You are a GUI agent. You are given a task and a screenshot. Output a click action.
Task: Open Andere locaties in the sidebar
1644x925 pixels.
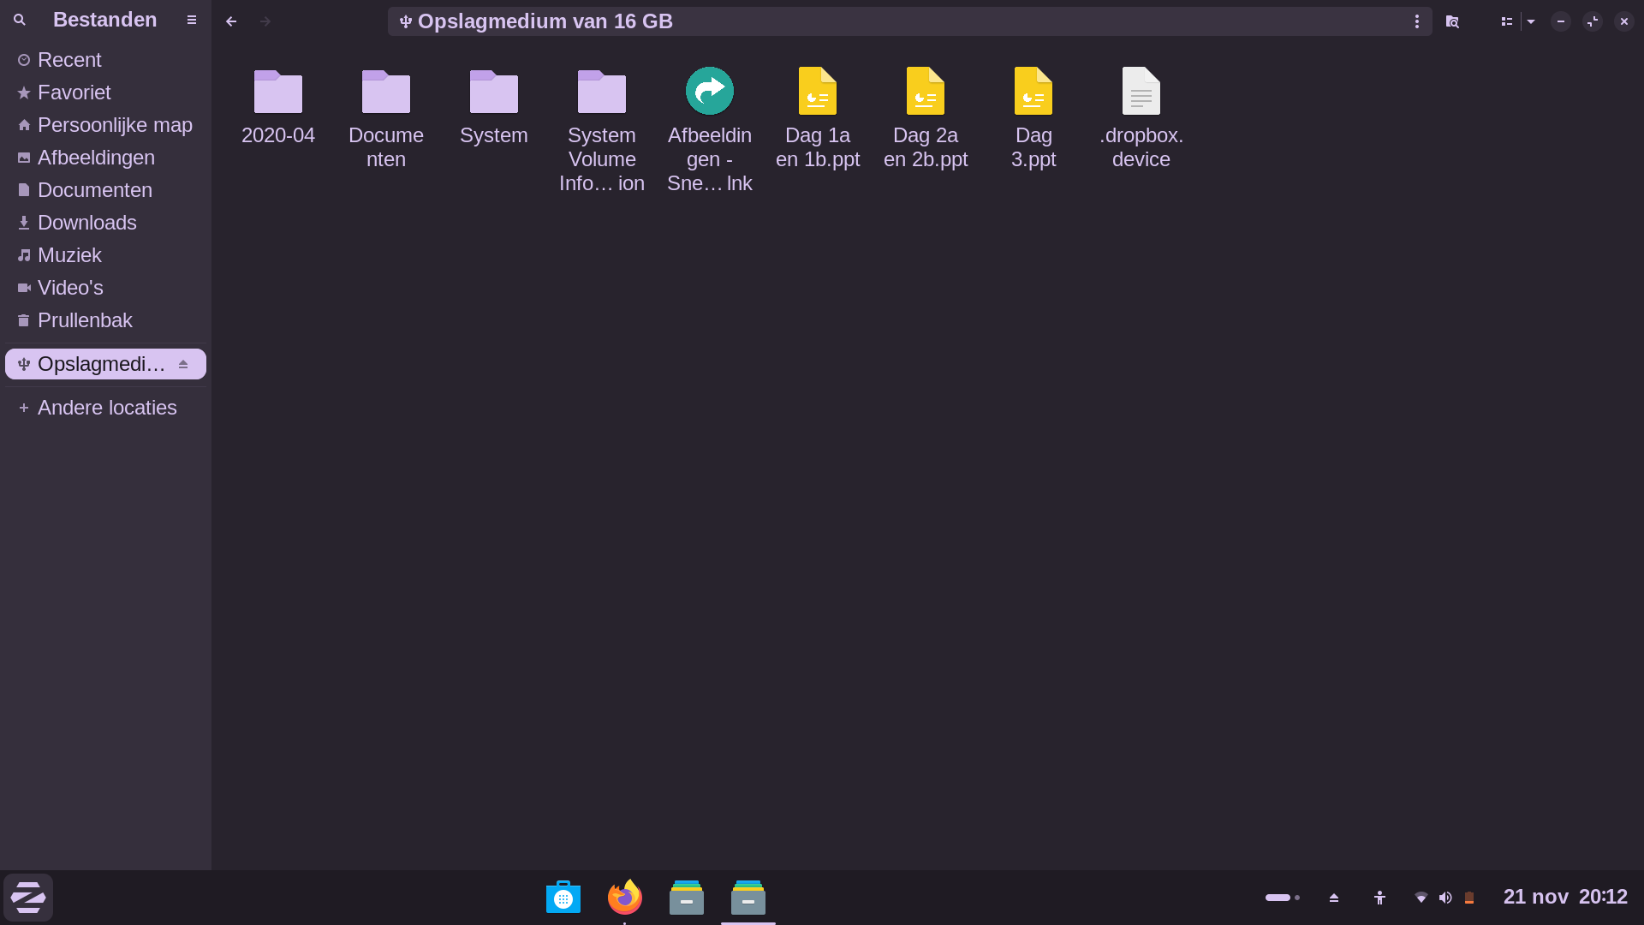107,408
